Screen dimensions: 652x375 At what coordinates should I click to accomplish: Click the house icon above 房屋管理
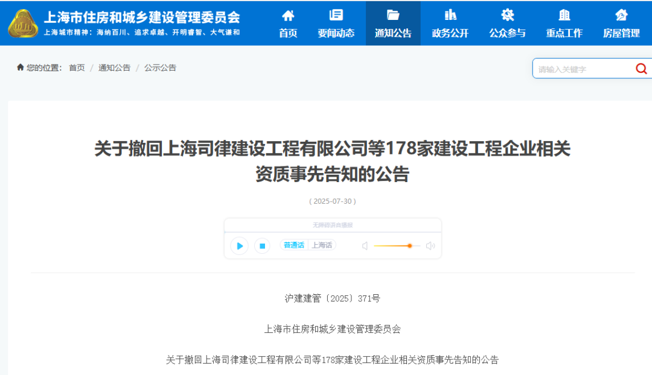(621, 15)
